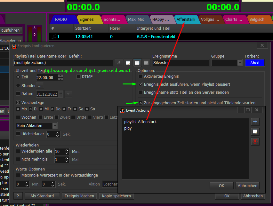Click Ereignis löschen button
The width and height of the screenshot is (273, 206).
click(79, 196)
